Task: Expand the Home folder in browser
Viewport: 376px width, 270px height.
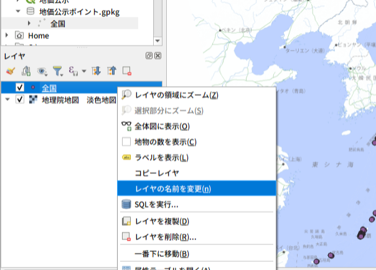Action: [7, 36]
